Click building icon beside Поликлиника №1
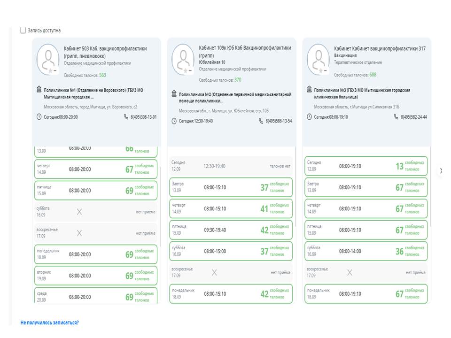The image size is (451, 338). pyautogui.click(x=39, y=89)
